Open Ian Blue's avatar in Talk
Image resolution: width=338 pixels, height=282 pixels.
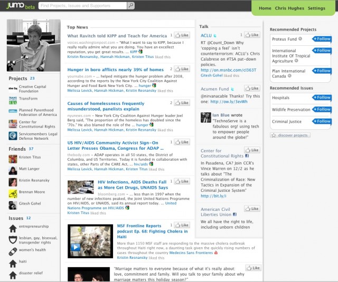click(206, 118)
